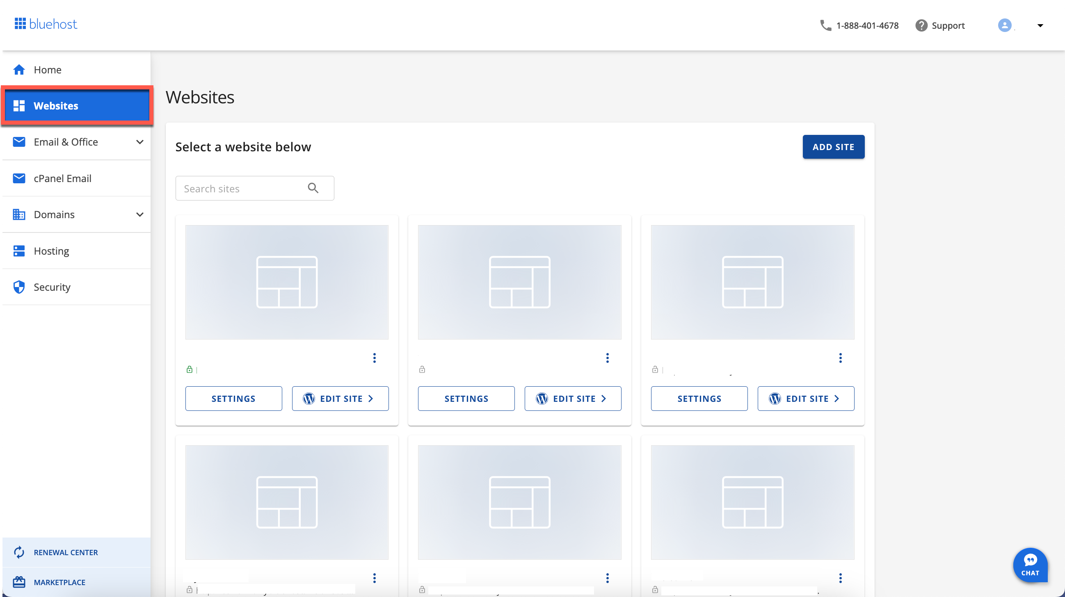Click EDIT SITE on the second site card

(573, 398)
